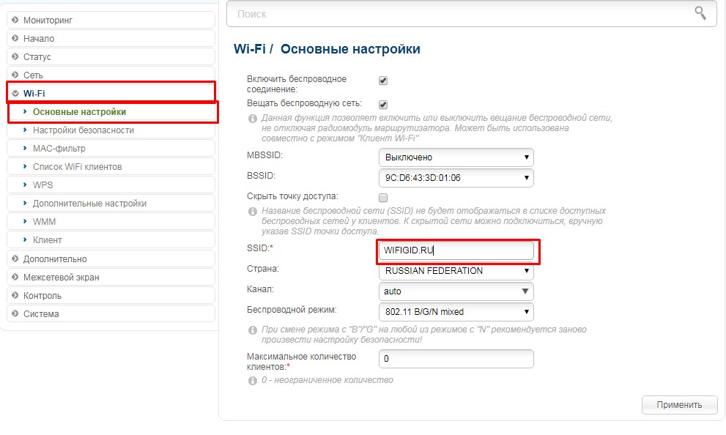726x435 pixels.
Task: Click the arrow icon beside Дополнительно
Action: click(15, 259)
